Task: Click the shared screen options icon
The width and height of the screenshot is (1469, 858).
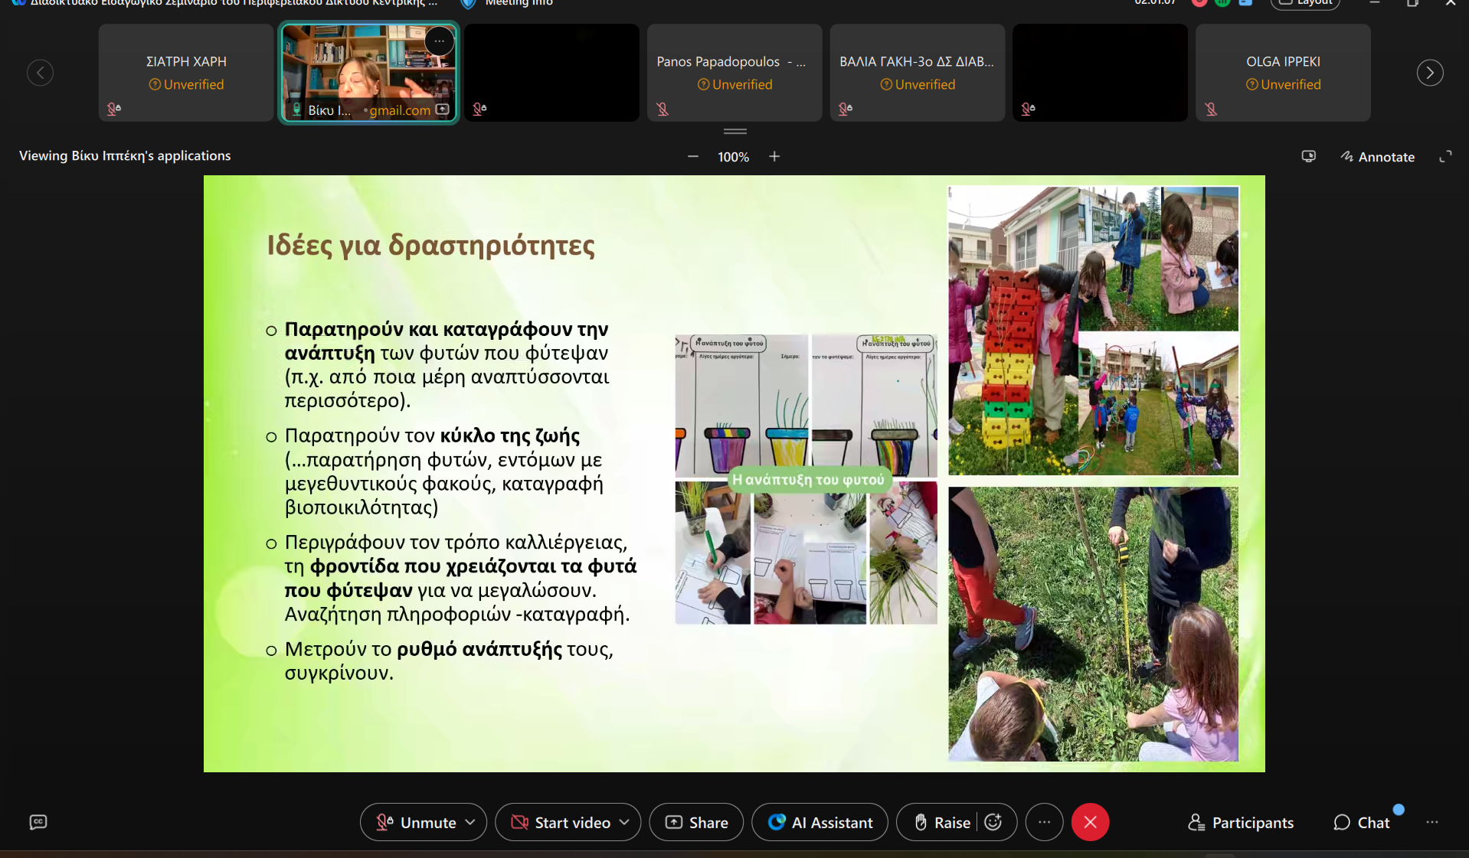Action: 1308,157
